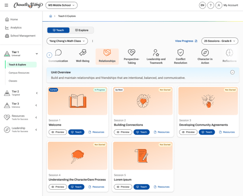Image resolution: width=243 pixels, height=196 pixels.
Task: Open the Understanding the CharacterDare Process thumbnail
Action: [x=77, y=156]
